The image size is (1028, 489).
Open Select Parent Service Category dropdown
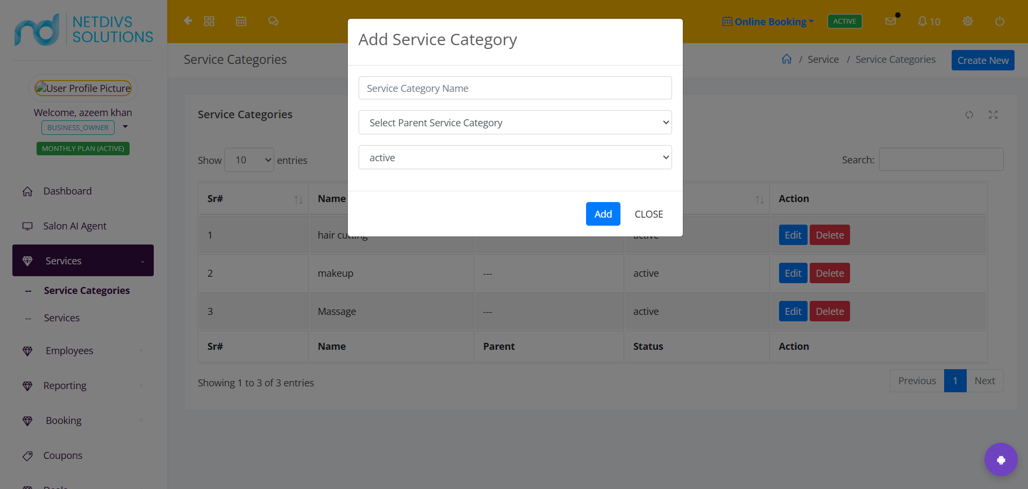515,123
